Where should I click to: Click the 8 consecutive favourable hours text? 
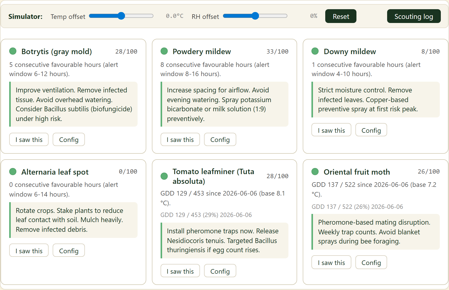215,69
